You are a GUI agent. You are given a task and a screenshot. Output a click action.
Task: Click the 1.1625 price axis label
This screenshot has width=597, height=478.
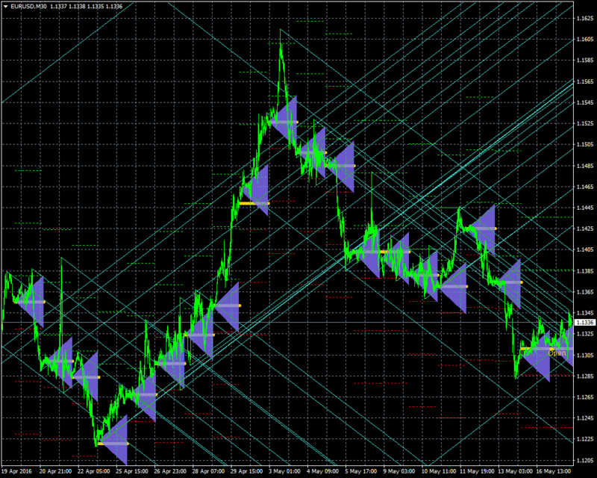click(585, 18)
